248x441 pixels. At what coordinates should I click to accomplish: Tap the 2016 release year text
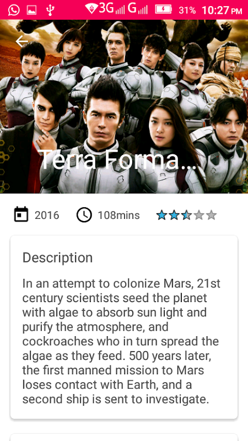click(47, 216)
